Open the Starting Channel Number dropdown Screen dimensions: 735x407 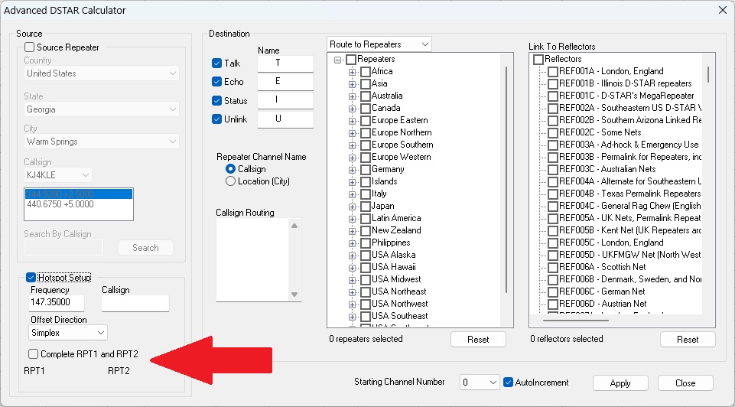click(x=479, y=383)
